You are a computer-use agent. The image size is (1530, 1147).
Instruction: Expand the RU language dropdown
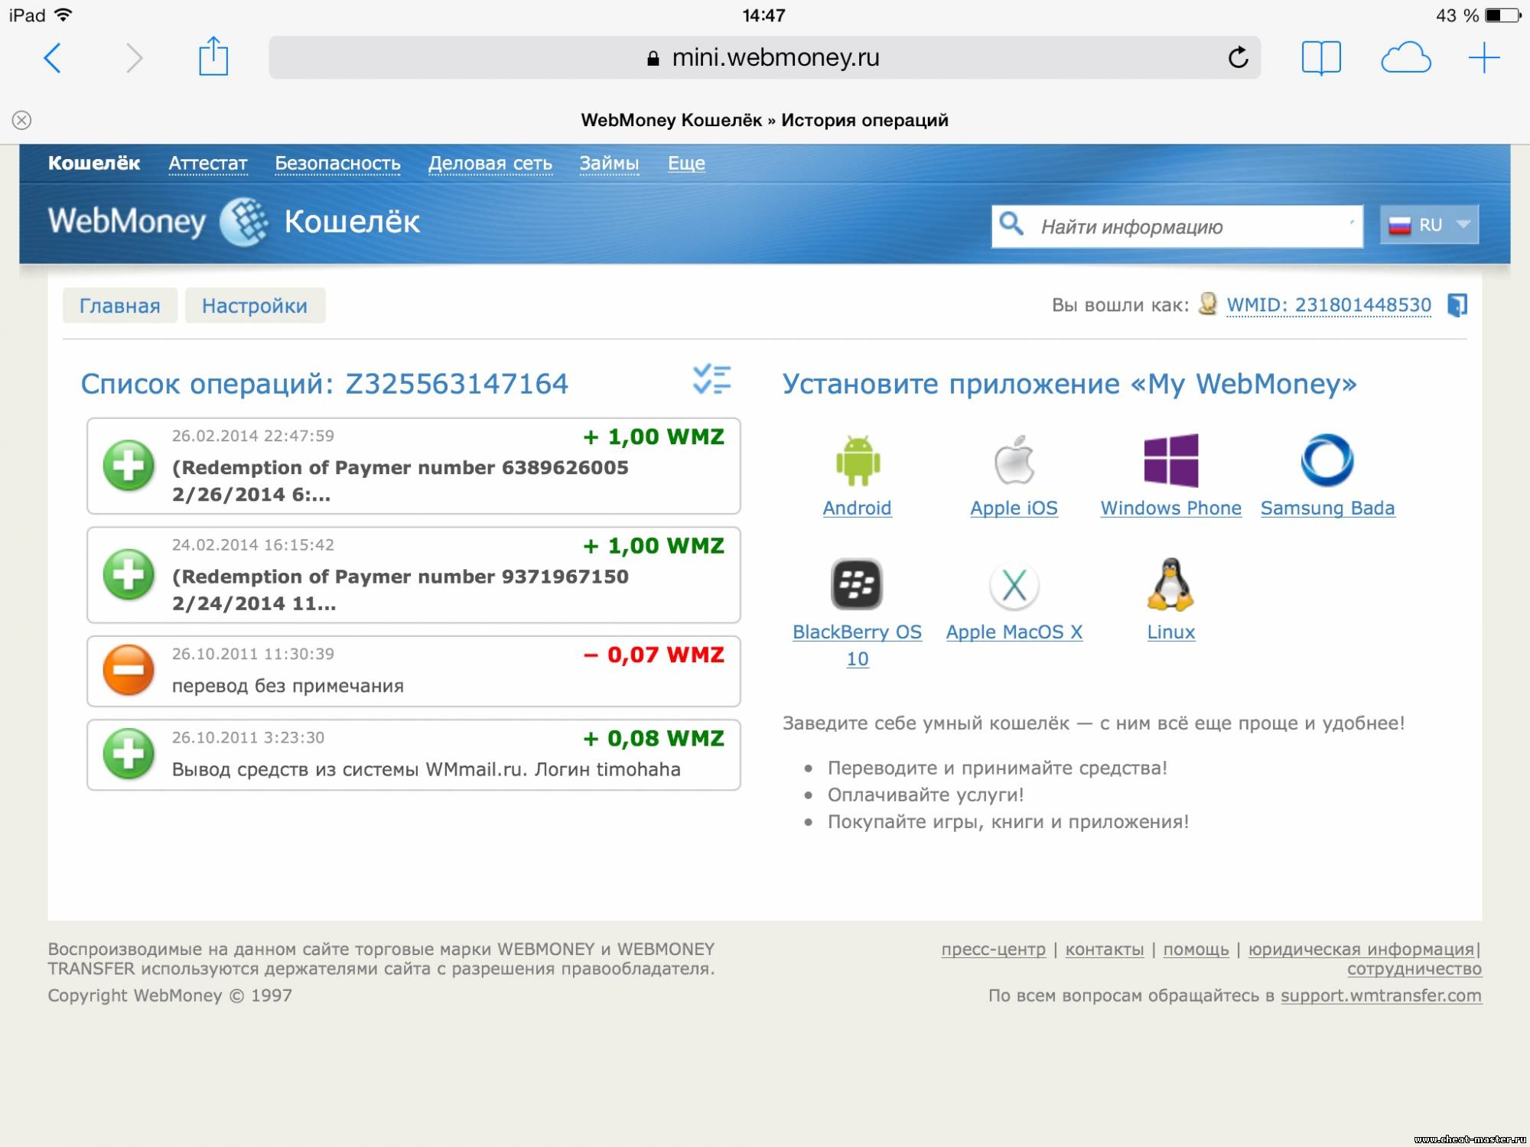pos(1429,225)
